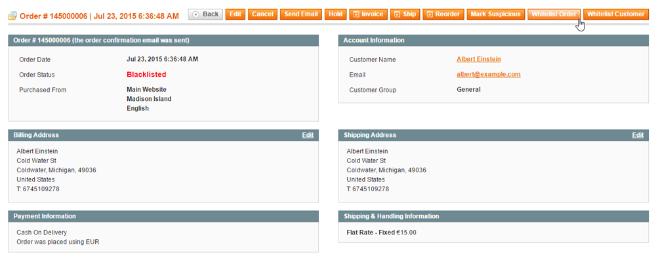Image resolution: width=656 pixels, height=262 pixels.
Task: Click Cash On Delivery payment text
Action: (x=42, y=233)
